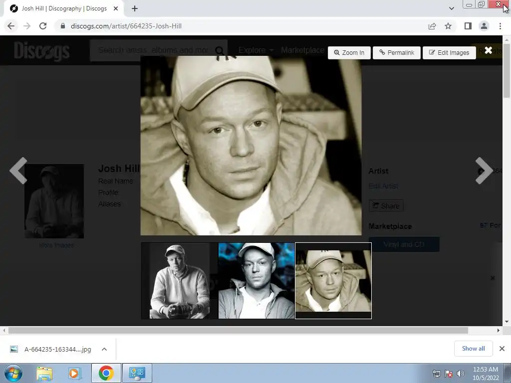511x383 pixels.
Task: Click the horizontal scrollbar at the page bottom
Action: (238, 330)
